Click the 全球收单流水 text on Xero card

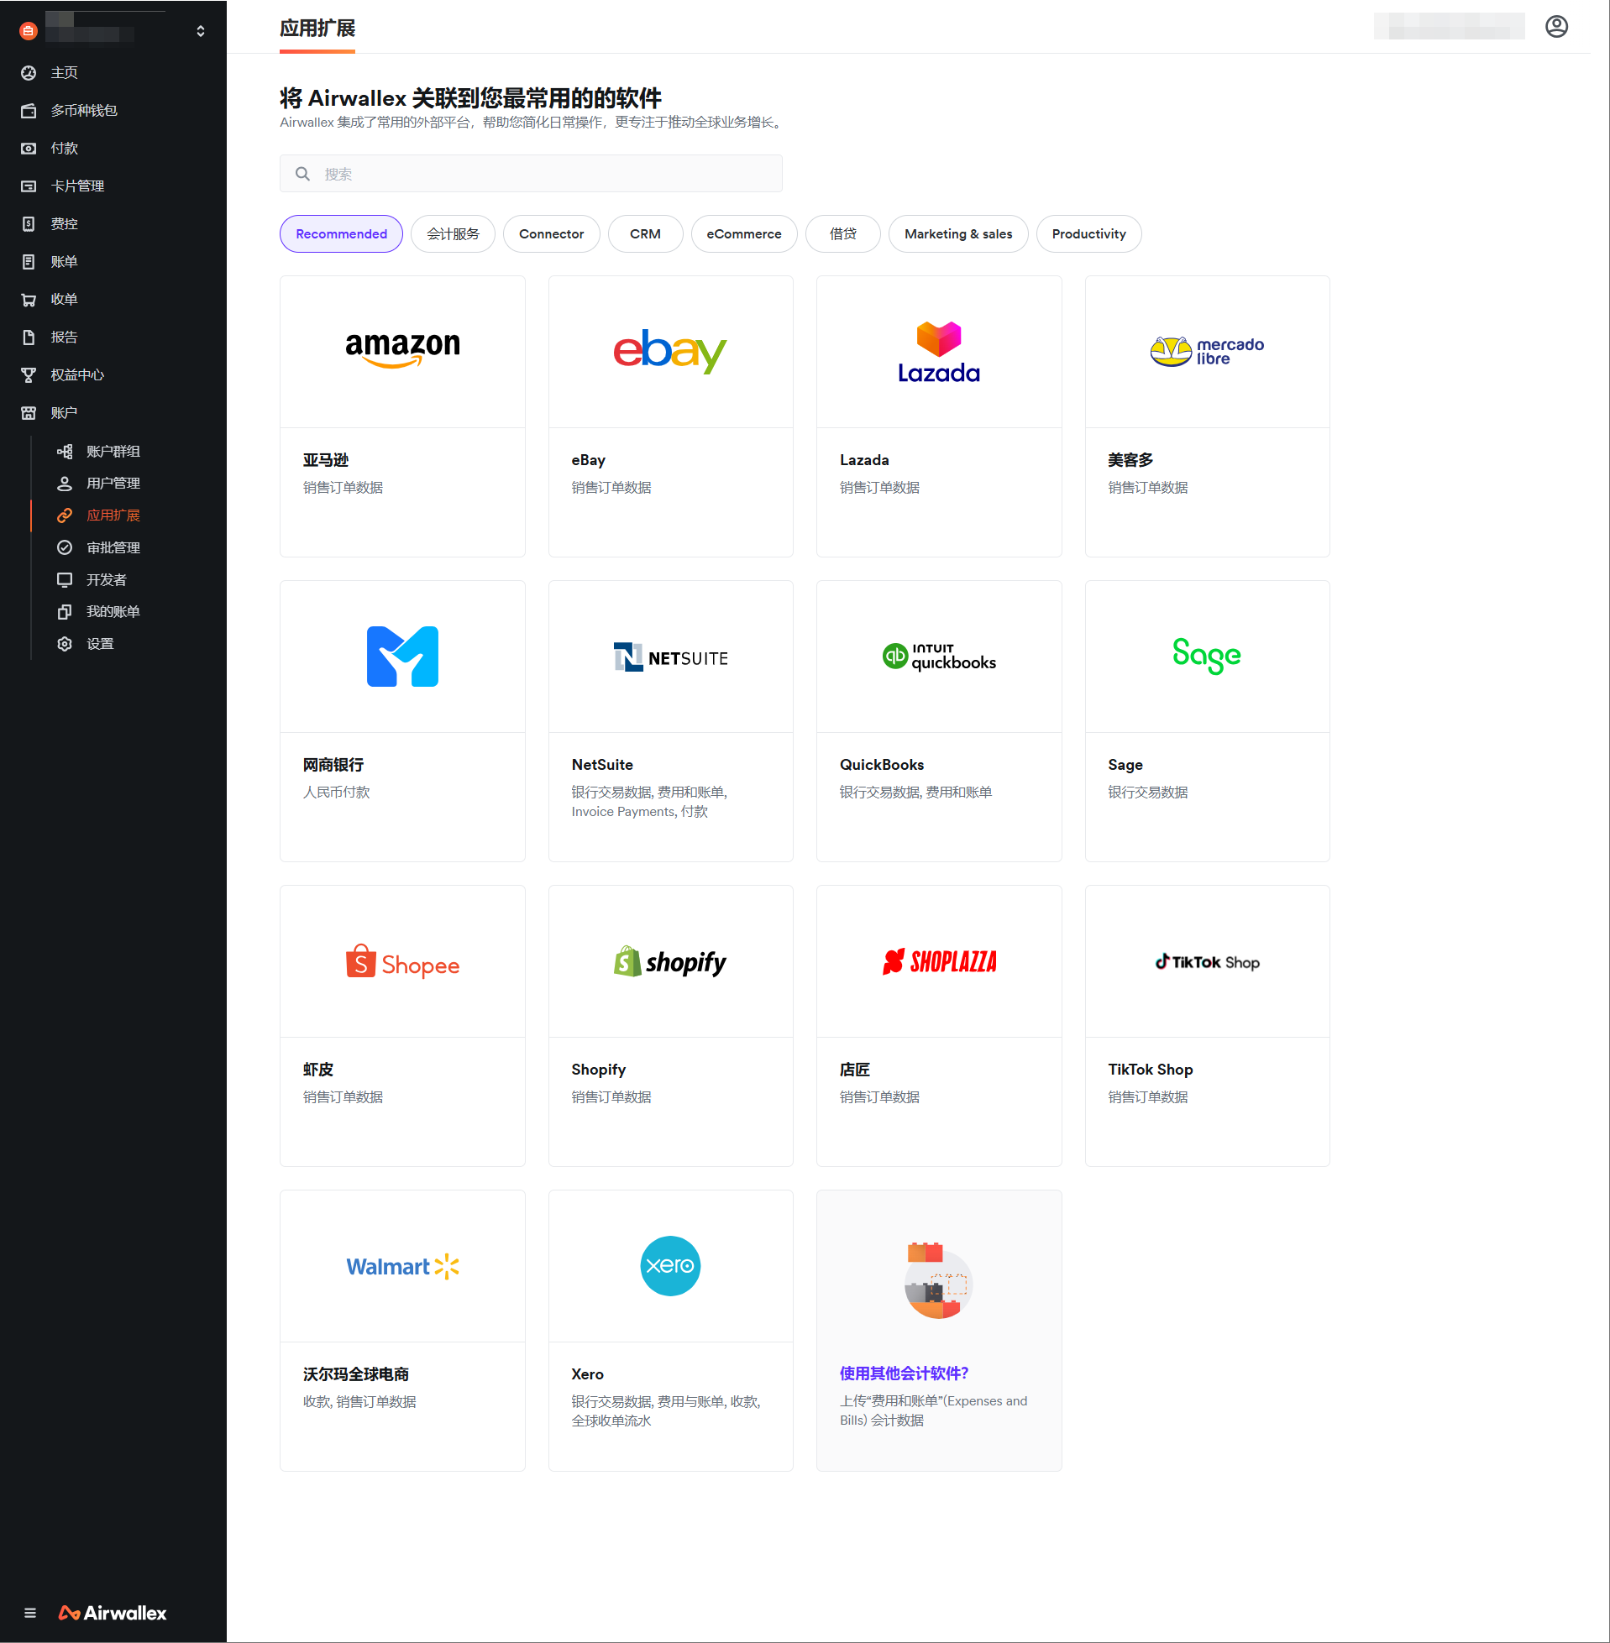pyautogui.click(x=611, y=1421)
